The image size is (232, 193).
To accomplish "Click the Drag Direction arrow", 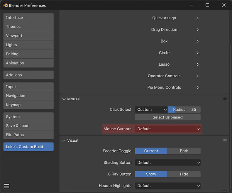I will (198, 30).
